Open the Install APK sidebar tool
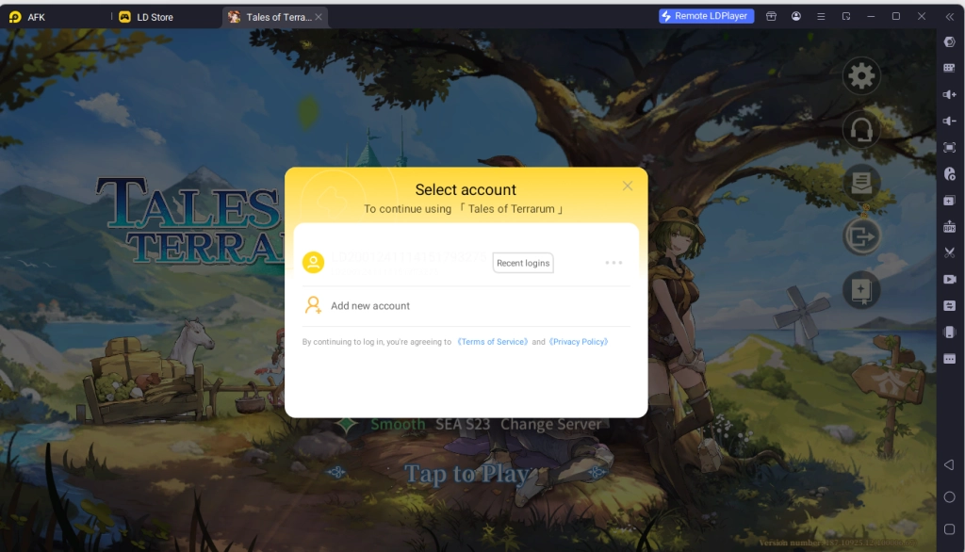This screenshot has width=965, height=552. click(x=950, y=226)
